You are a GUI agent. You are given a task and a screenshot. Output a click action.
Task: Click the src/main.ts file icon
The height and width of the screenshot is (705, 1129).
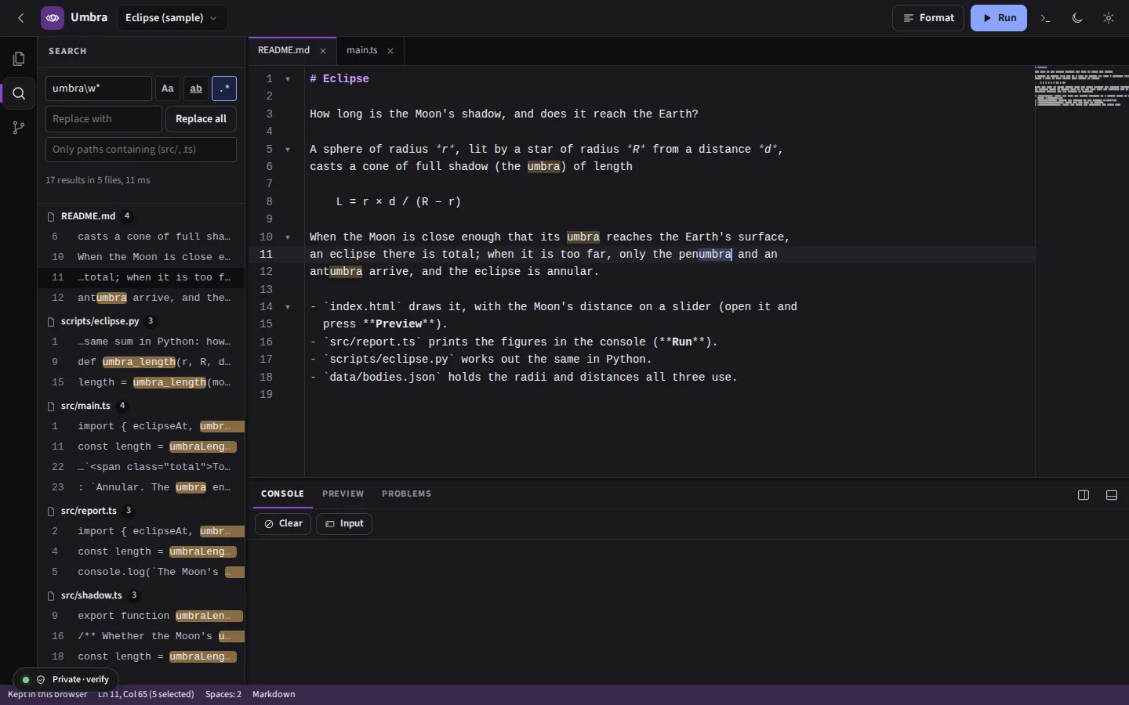(x=51, y=406)
